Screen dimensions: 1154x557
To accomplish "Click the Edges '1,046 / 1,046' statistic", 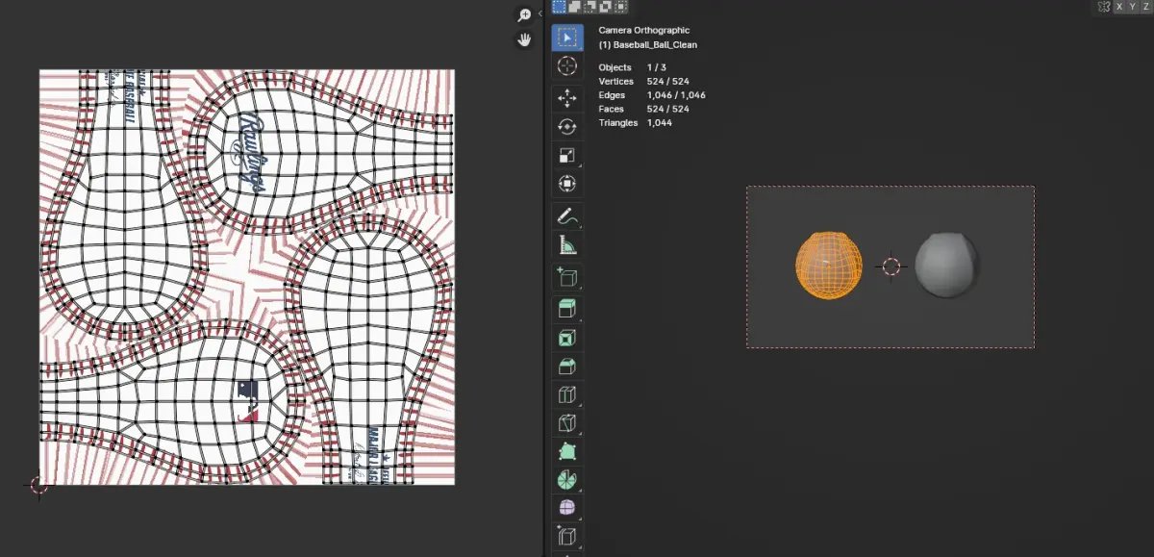I will (676, 95).
